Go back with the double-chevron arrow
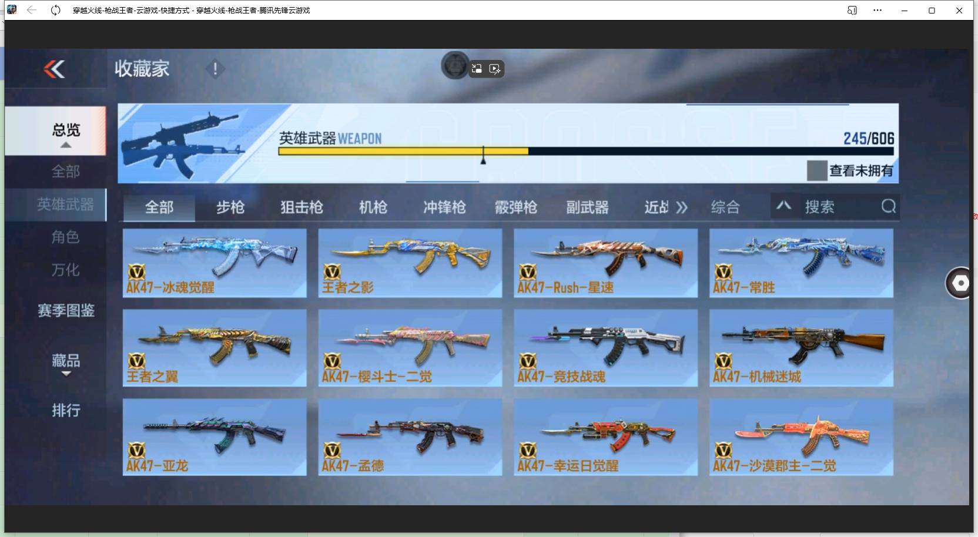 [54, 69]
